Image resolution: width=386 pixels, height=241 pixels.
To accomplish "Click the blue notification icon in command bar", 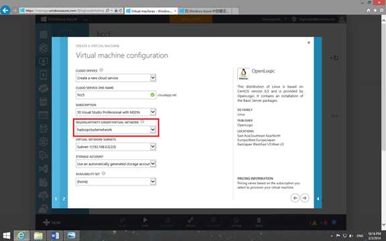I will (x=334, y=222).
